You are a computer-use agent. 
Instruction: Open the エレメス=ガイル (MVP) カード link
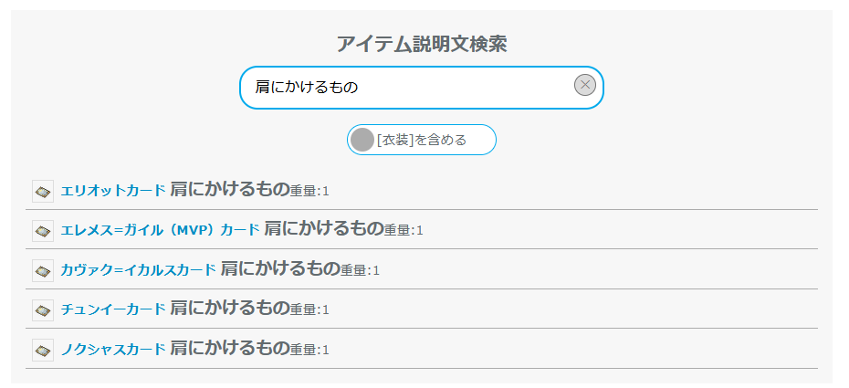pos(160,230)
